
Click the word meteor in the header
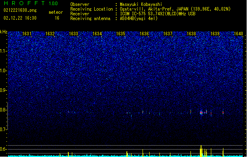click(56, 12)
